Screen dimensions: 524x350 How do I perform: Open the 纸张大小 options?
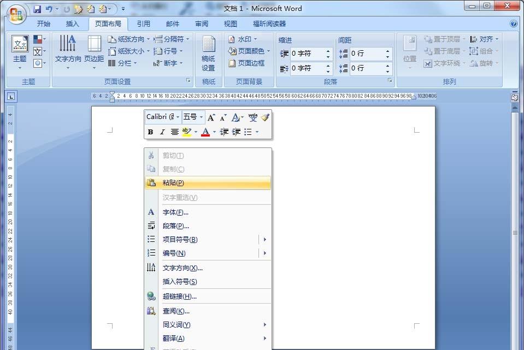point(128,51)
